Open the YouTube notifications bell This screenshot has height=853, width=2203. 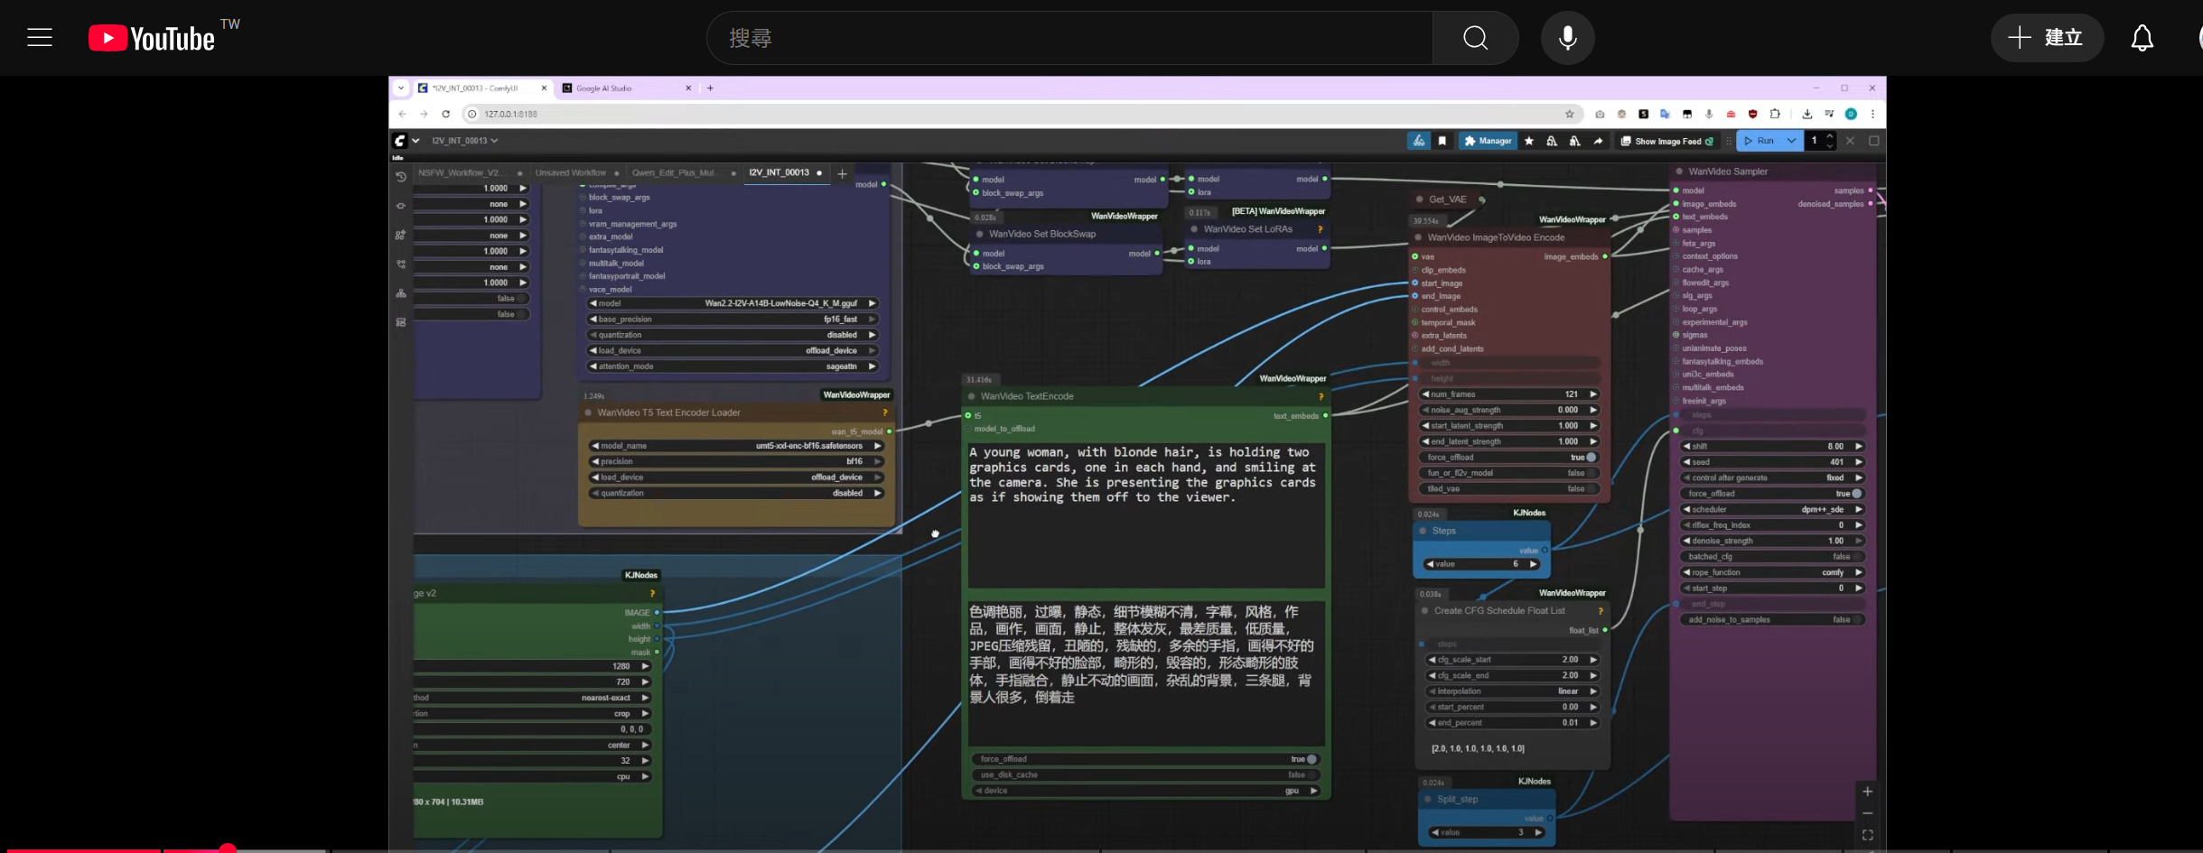point(2142,38)
